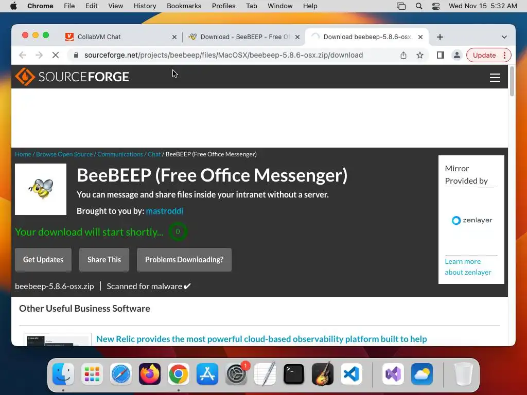Screen dimensions: 527x395
Task: Open the Edit menu
Action: coord(91,6)
